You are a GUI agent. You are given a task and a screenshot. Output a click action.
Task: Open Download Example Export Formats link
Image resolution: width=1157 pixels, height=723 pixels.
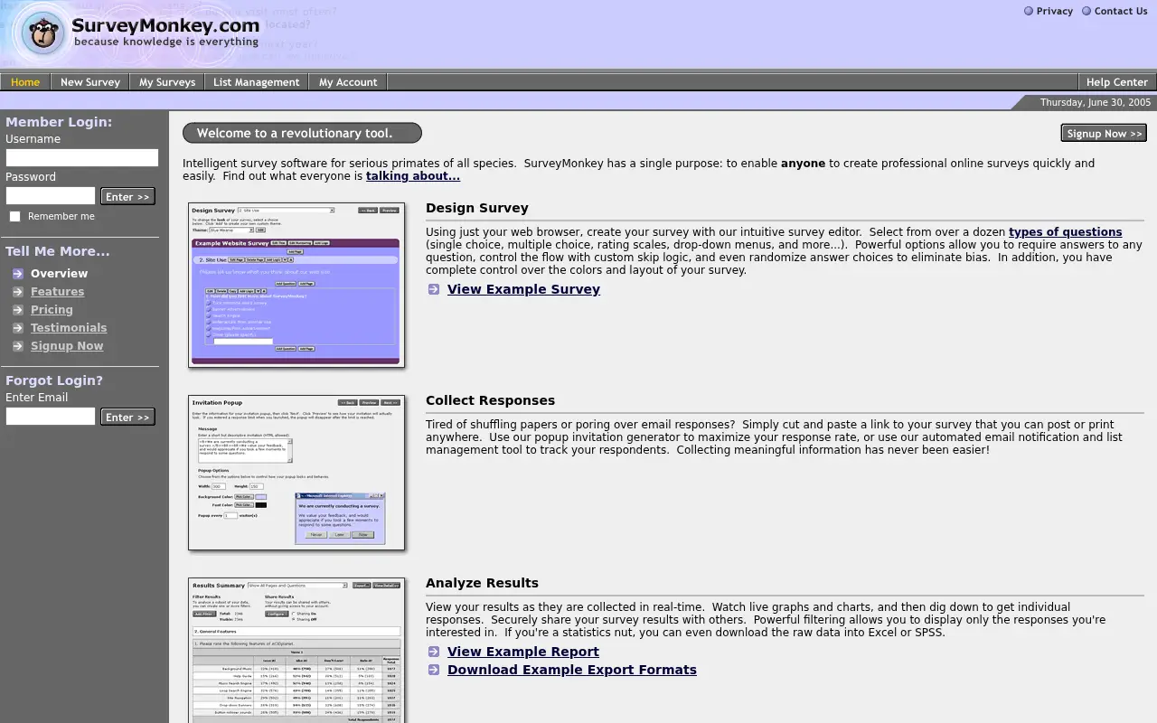[572, 670]
